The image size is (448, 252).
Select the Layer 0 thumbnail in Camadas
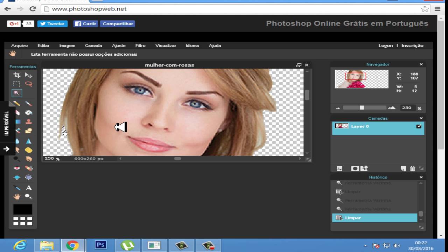pyautogui.click(x=342, y=126)
